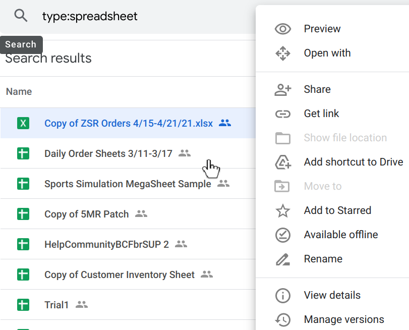Click the Get link chain icon

point(282,114)
